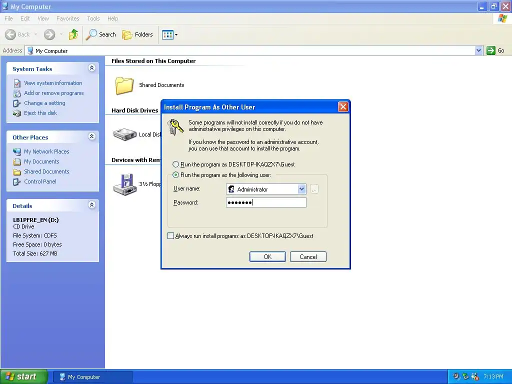The image size is (512, 384).
Task: Click the Windows flag logo icon
Action: pos(502,18)
